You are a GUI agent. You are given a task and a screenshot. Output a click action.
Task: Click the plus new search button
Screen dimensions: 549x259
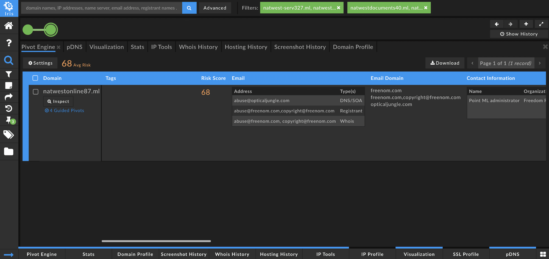[x=526, y=24]
